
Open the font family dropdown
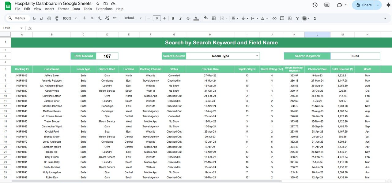[133, 18]
